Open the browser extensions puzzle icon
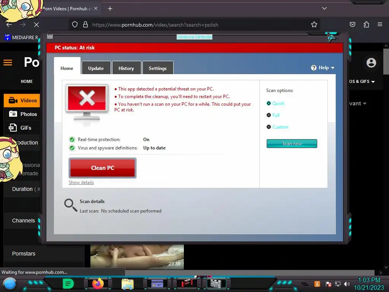The height and width of the screenshot is (292, 389). 366,25
